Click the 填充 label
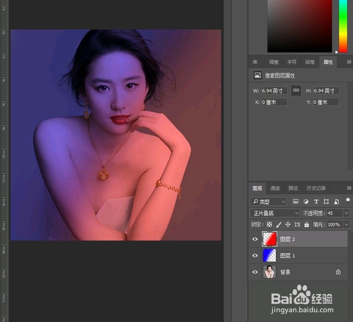Screen dimensions: 353x322 pos(319,225)
